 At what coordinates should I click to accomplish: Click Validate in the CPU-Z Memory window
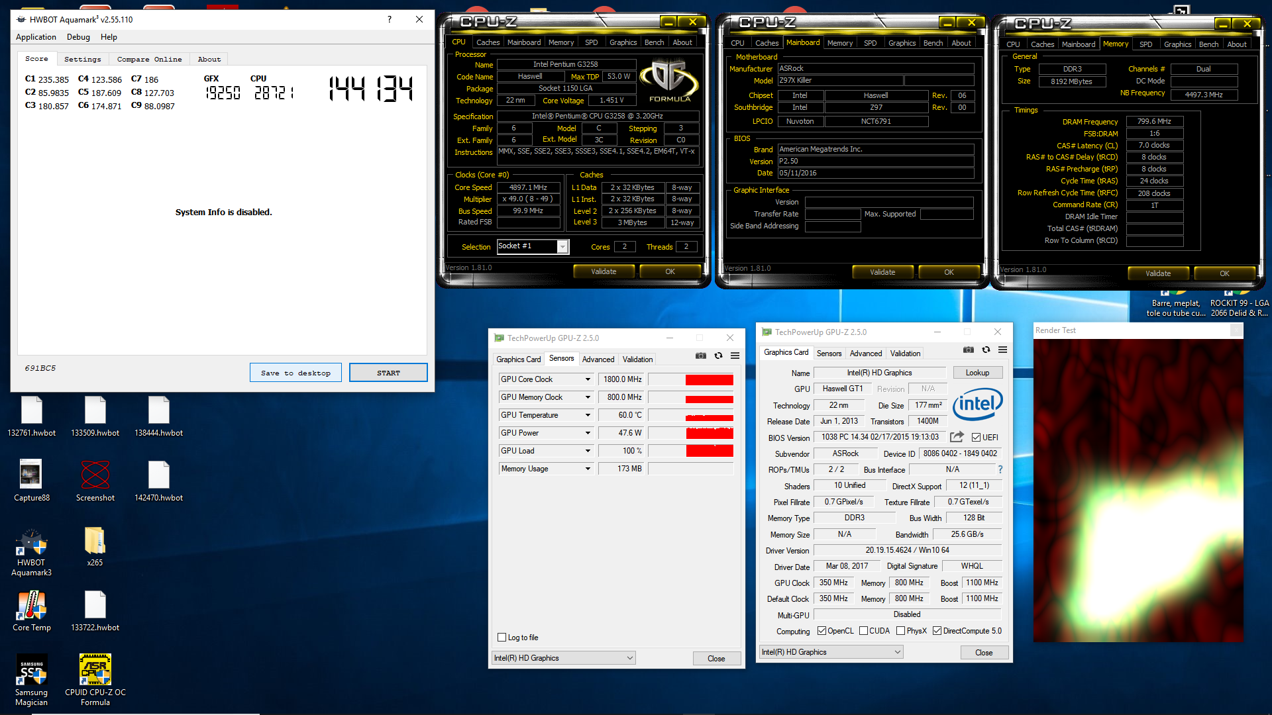1158,273
